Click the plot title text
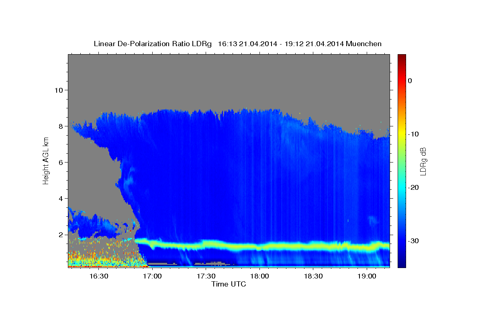 [x=237, y=44]
